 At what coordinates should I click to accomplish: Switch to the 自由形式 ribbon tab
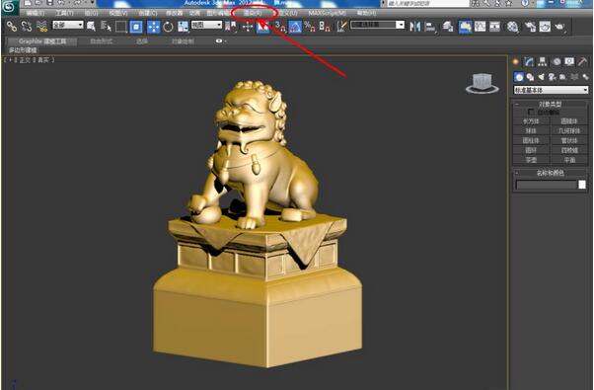point(102,41)
